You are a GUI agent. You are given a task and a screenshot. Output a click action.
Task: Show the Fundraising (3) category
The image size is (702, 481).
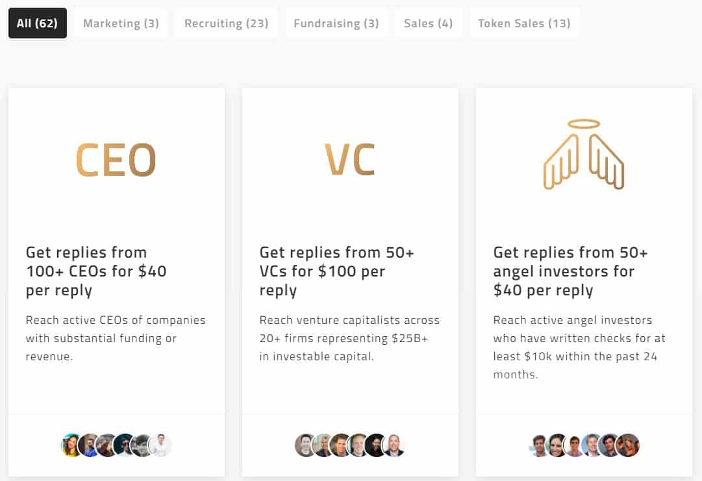click(x=336, y=23)
